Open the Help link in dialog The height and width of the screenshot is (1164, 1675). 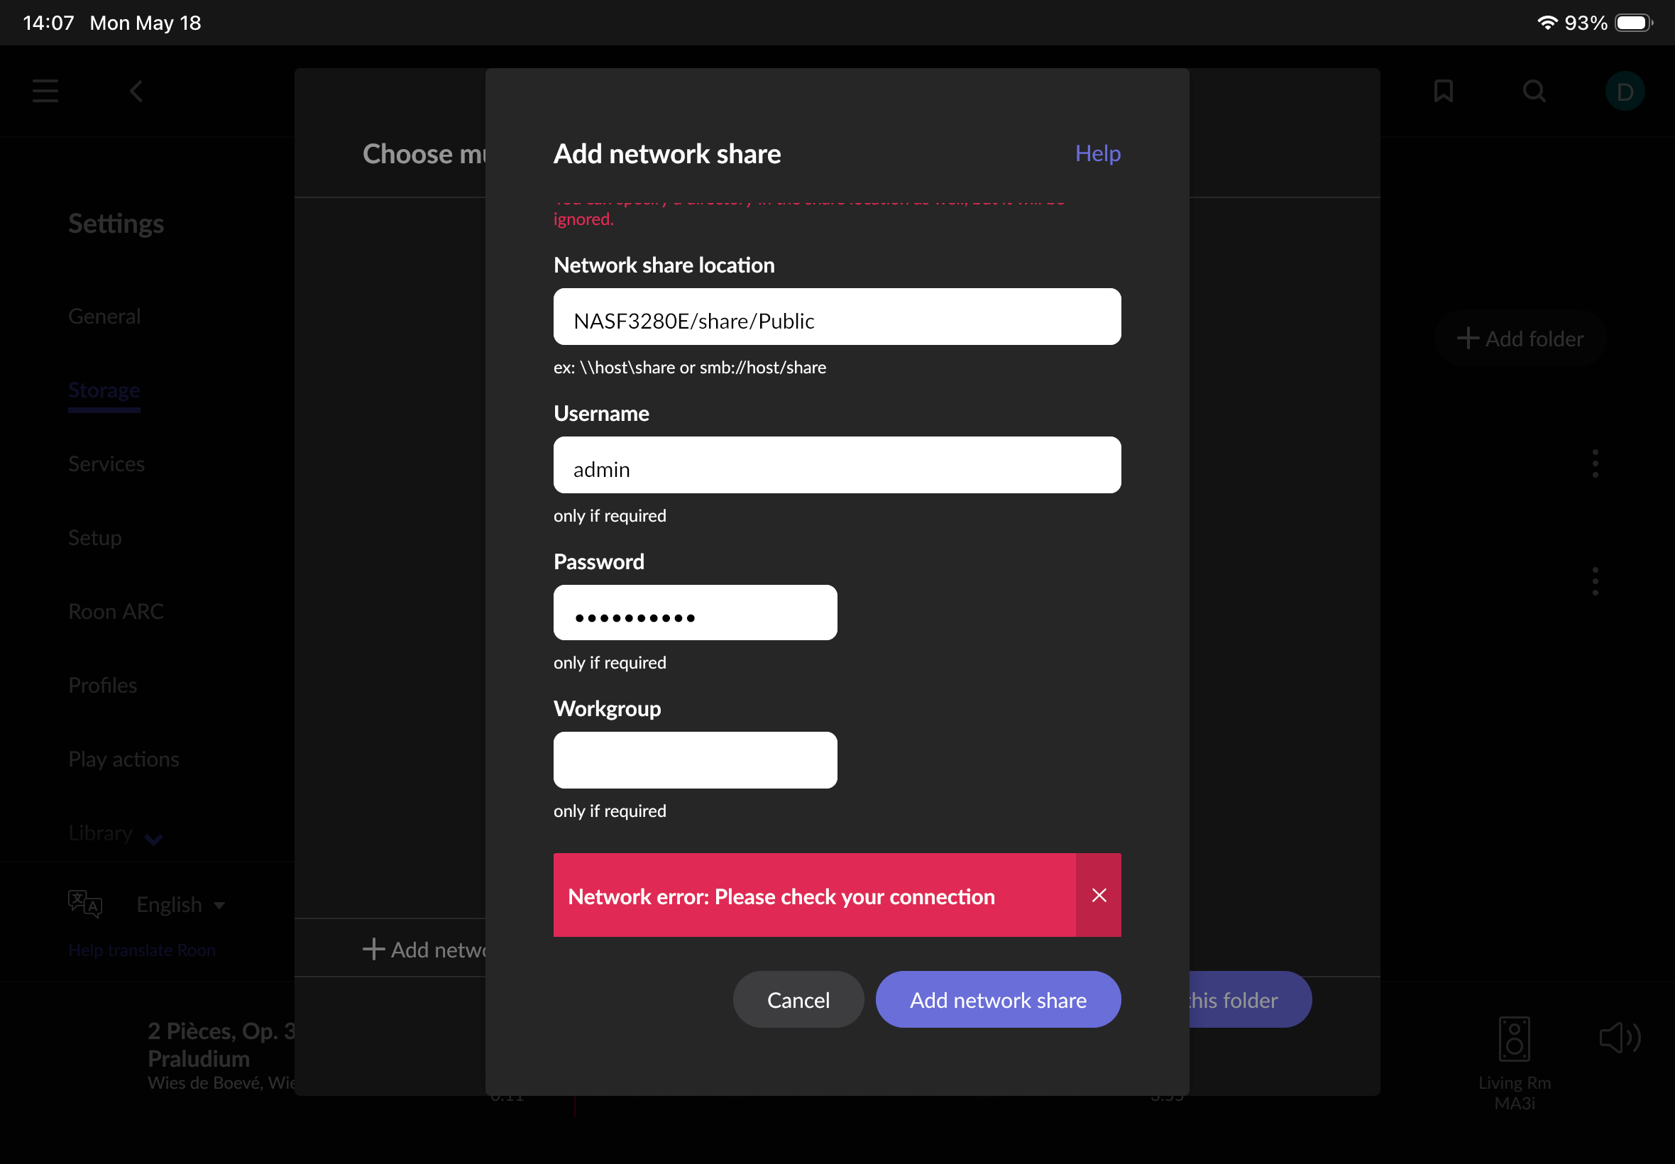pos(1097,153)
